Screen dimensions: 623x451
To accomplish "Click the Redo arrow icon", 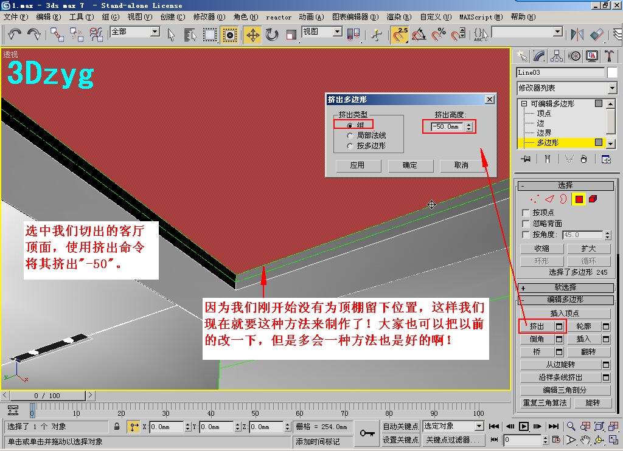I will pos(34,35).
